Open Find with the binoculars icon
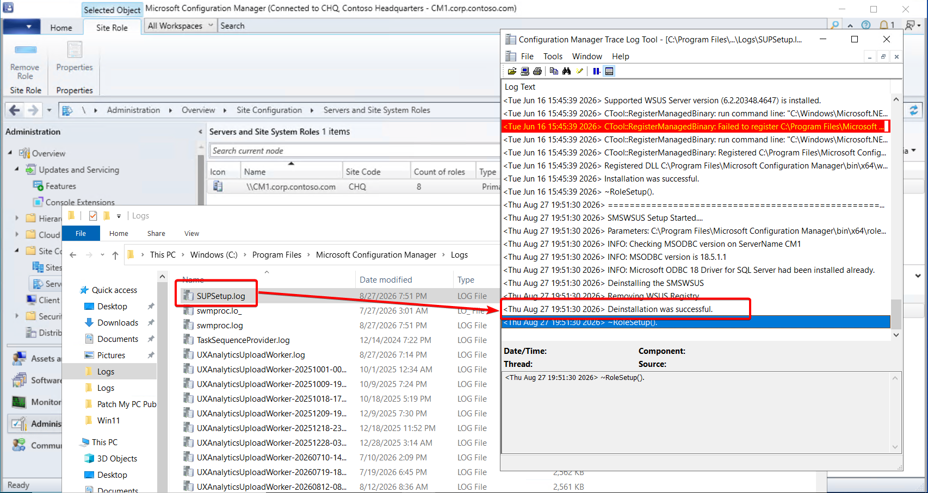Viewport: 928px width, 493px height. pos(567,71)
